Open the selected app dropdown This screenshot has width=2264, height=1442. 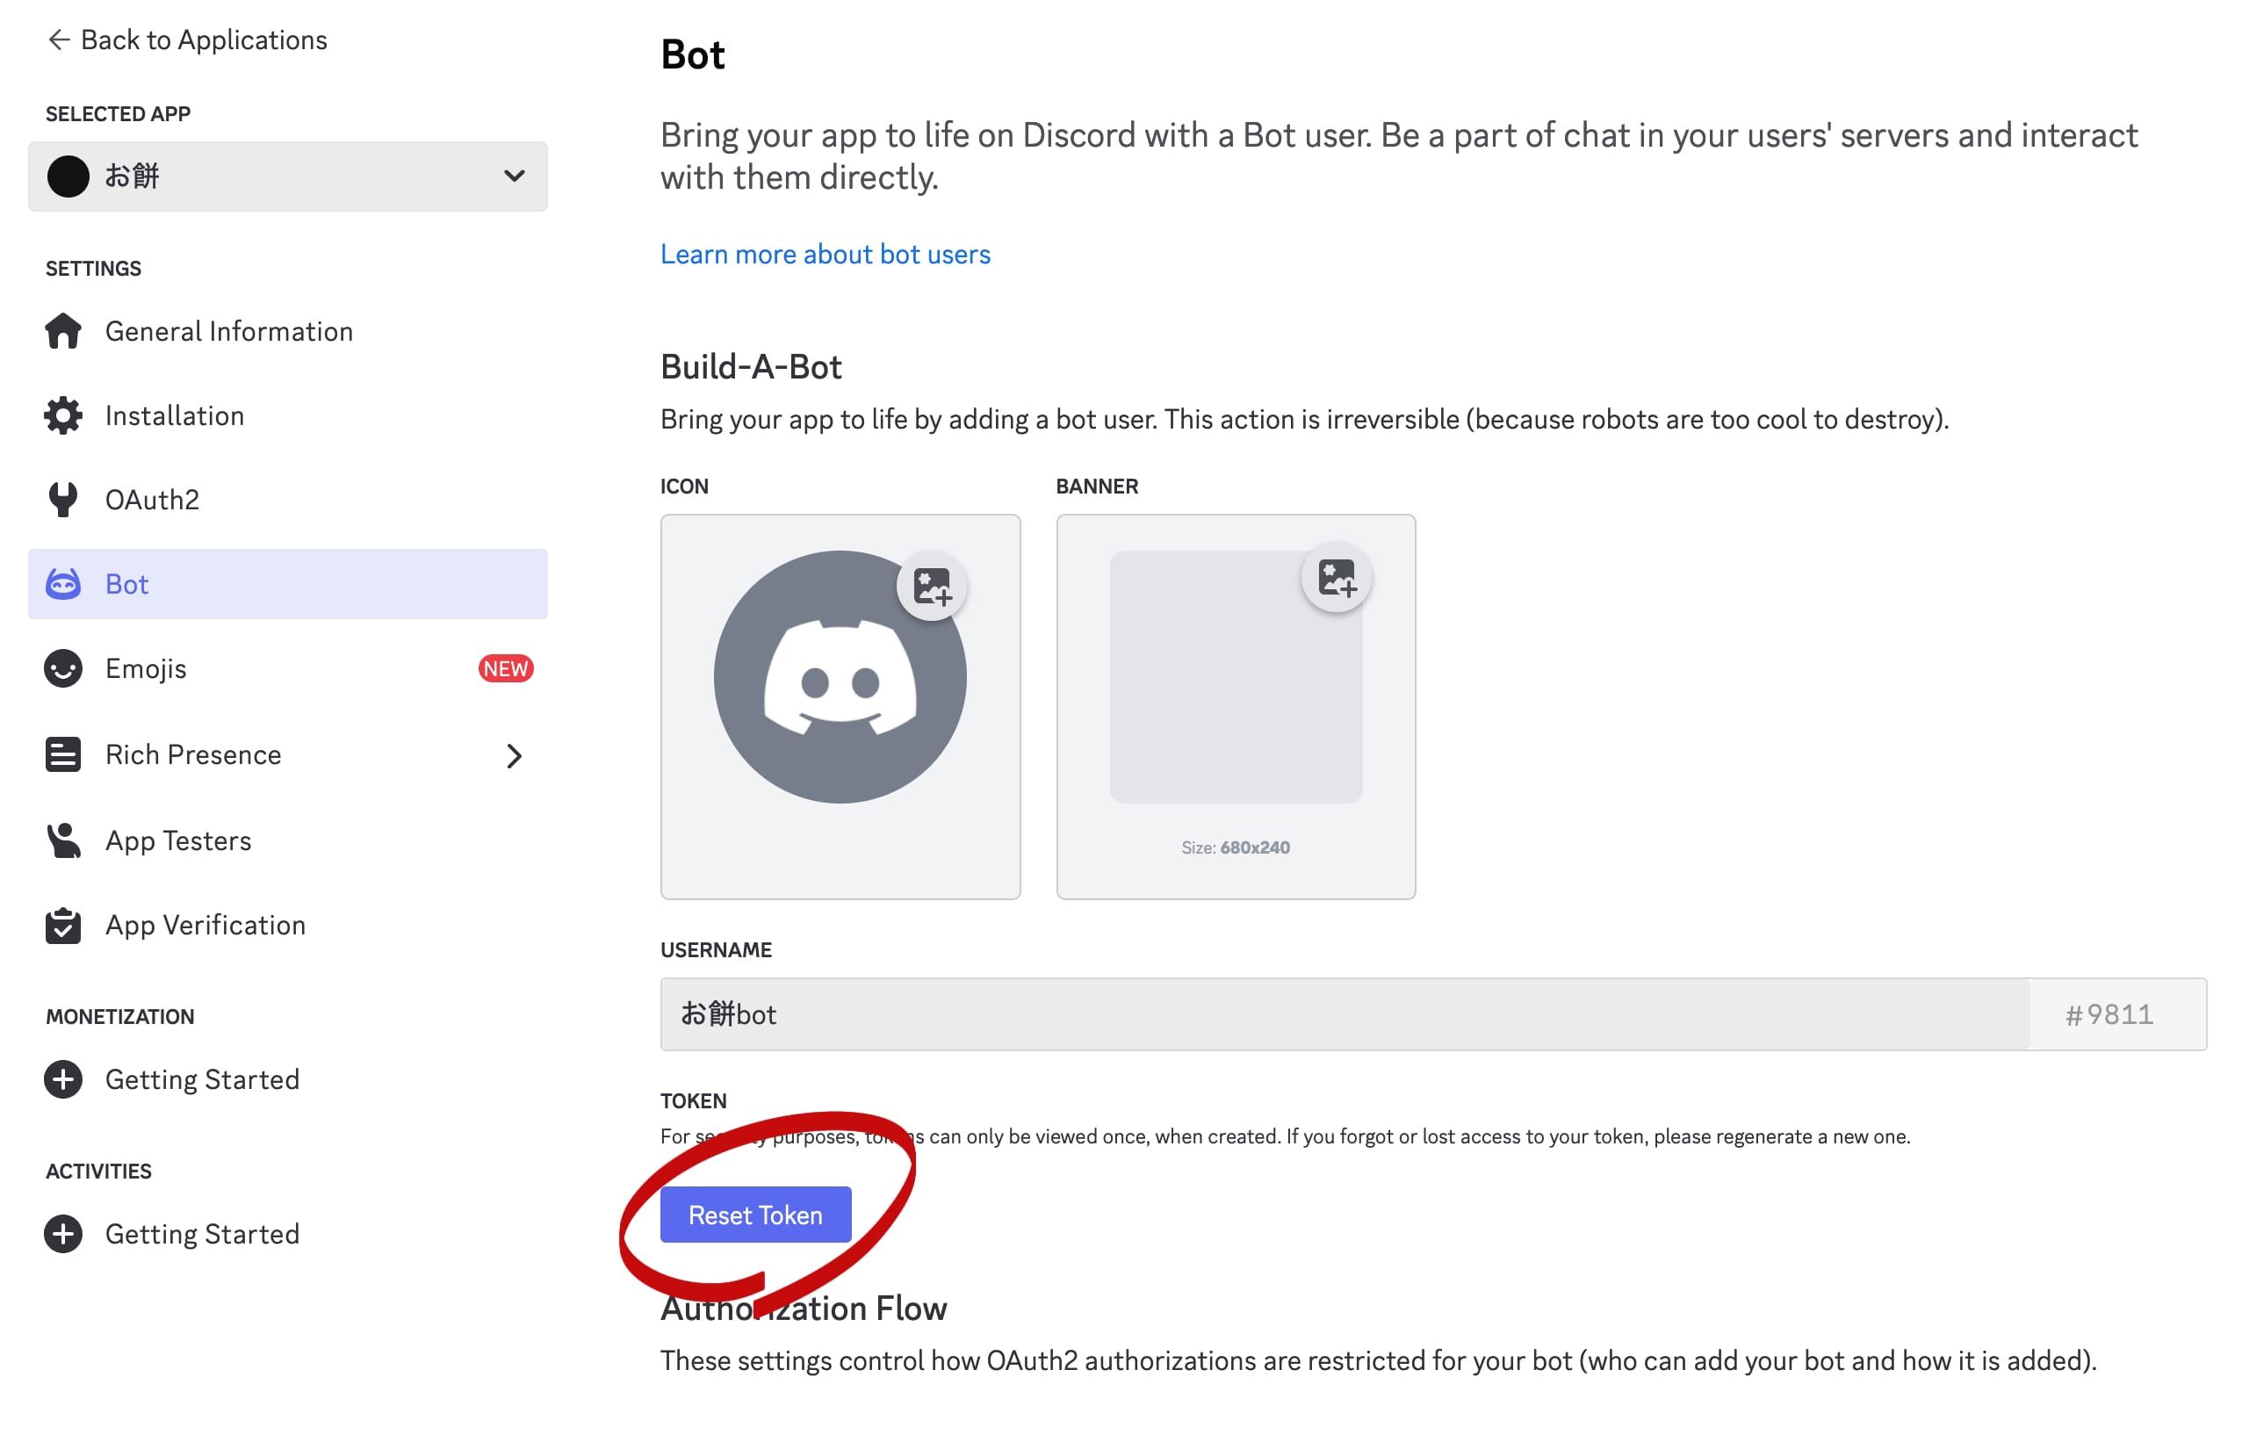pyautogui.click(x=288, y=176)
